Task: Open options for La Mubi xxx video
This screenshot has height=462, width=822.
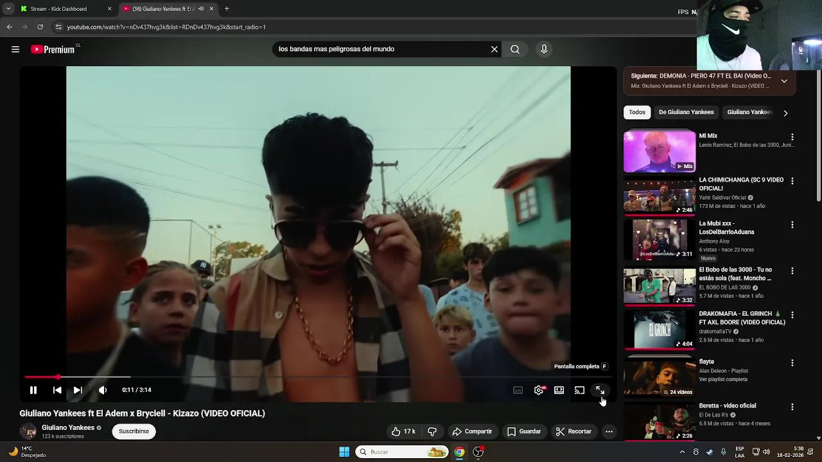Action: (792, 225)
